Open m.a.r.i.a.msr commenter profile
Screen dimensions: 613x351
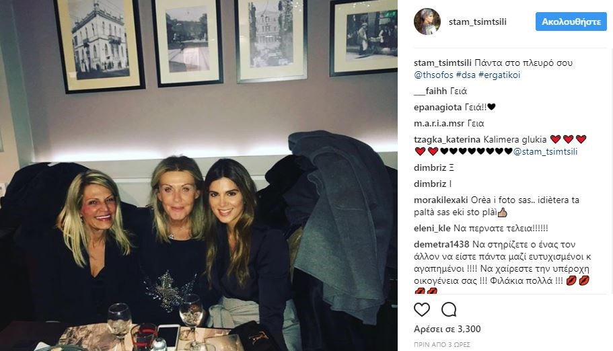point(439,124)
